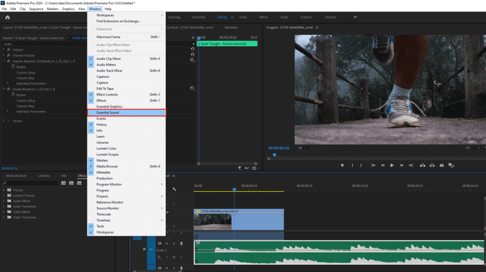Click the Play button in Program monitor

click(392, 165)
